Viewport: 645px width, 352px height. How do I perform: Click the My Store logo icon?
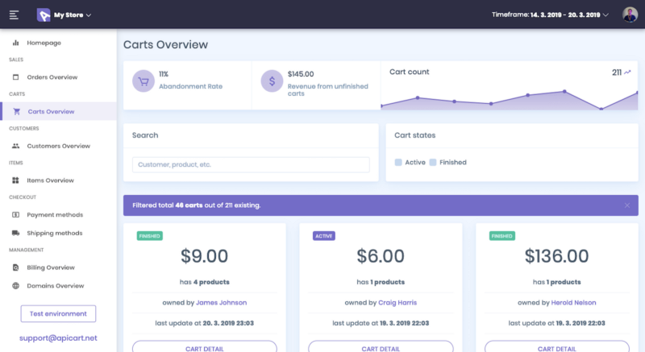click(44, 14)
